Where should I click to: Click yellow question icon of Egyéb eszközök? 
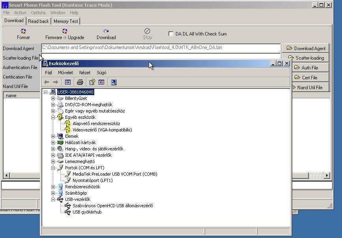[x=60, y=117]
